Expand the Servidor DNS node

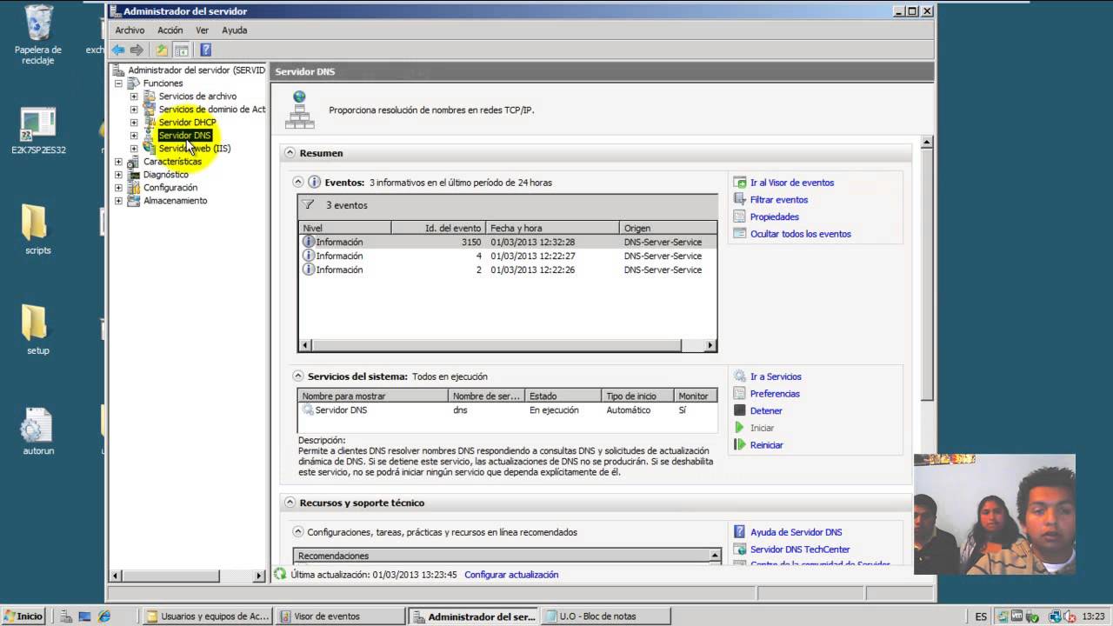(133, 136)
